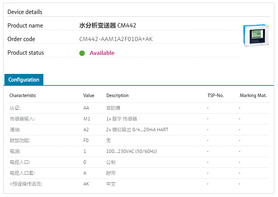Viewport: 278px width, 197px height.
Task: Click the Description column header
Action: click(x=117, y=95)
